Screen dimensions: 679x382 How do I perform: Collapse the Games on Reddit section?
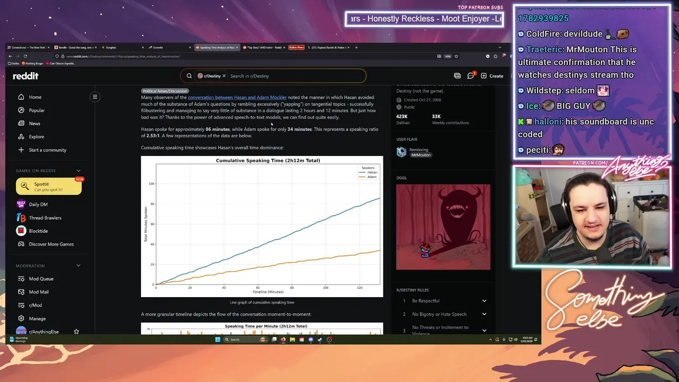79,171
